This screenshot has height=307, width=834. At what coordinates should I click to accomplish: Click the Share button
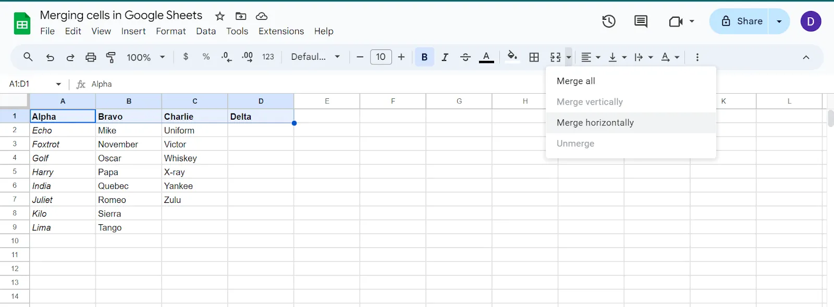[x=739, y=21]
